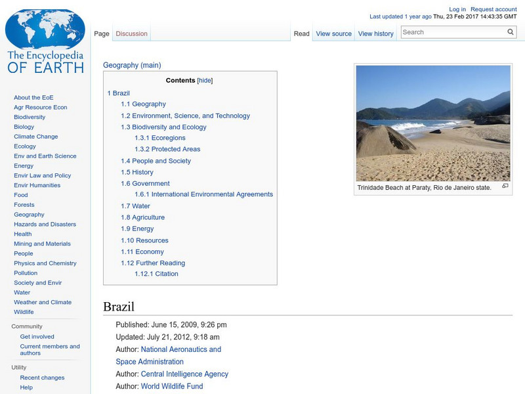Jump to 1.8 Agriculture section

coord(143,217)
